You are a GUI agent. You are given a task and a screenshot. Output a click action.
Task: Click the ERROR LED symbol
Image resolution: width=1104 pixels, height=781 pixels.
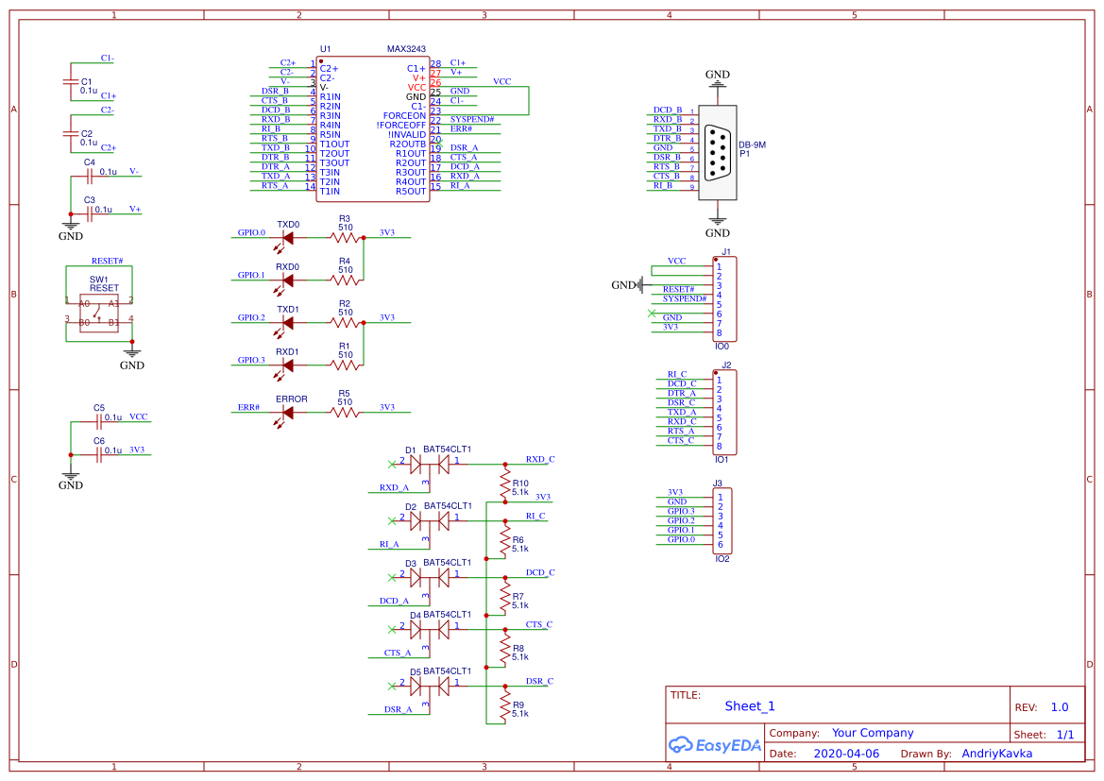click(287, 412)
